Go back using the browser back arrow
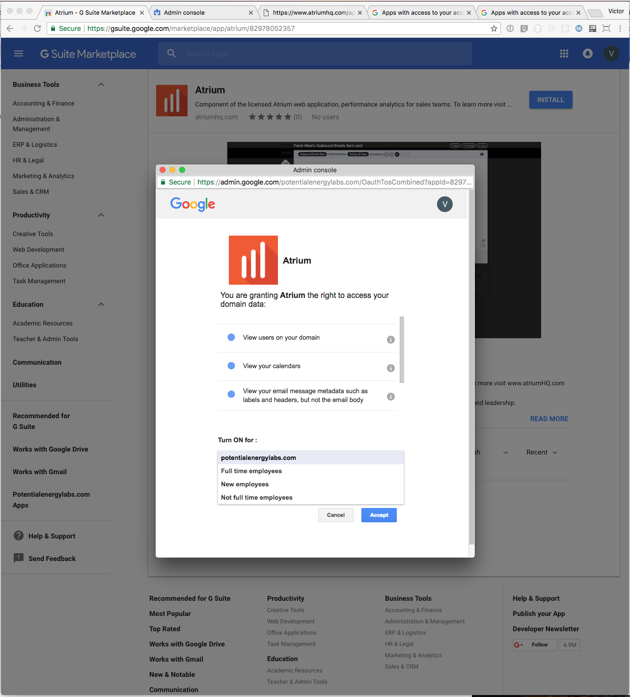This screenshot has width=630, height=697. pos(10,28)
